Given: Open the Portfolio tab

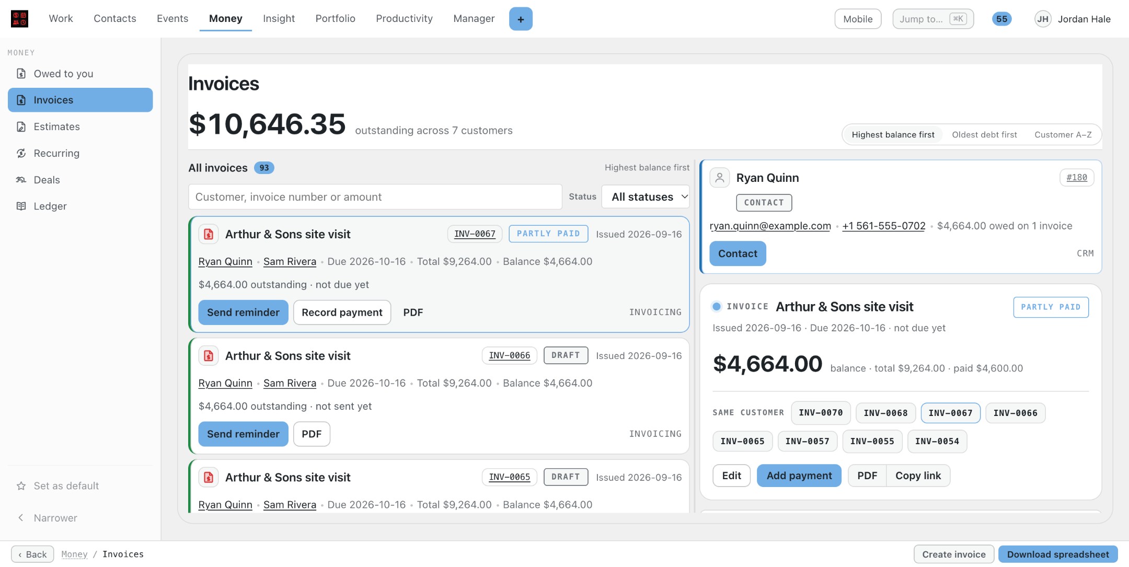Looking at the screenshot, I should click(x=335, y=19).
